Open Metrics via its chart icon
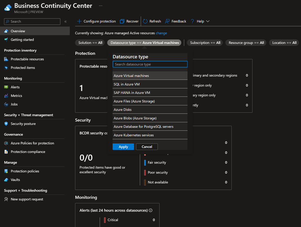Image resolution: width=301 pixels, height=227 pixels. coord(6,96)
